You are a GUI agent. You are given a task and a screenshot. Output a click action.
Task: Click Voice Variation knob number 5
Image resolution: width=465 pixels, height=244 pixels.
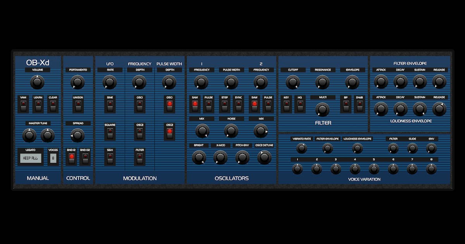click(x=374, y=169)
